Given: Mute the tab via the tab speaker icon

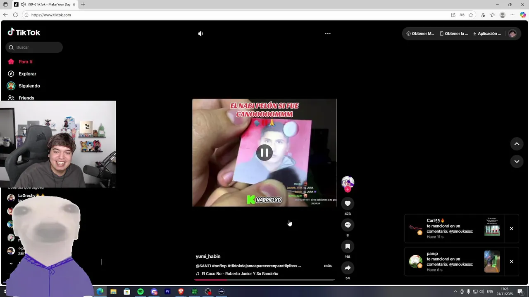Looking at the screenshot, I should (23, 5).
